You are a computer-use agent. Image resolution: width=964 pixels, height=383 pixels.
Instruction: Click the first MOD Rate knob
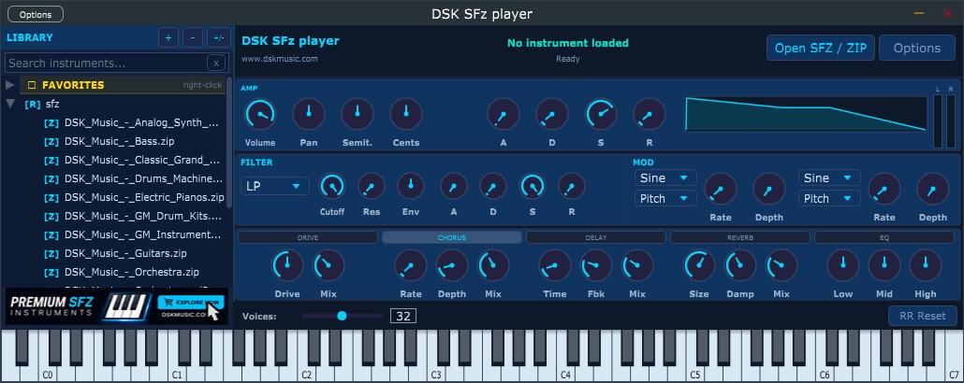tap(721, 189)
